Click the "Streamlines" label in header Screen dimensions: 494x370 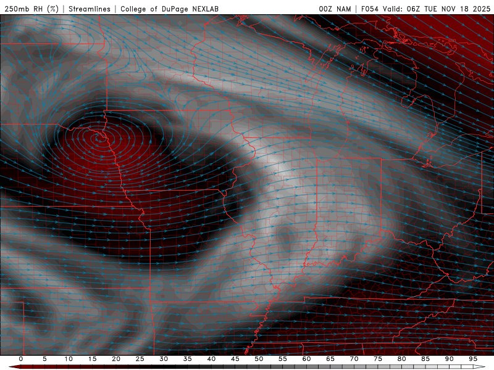point(90,9)
